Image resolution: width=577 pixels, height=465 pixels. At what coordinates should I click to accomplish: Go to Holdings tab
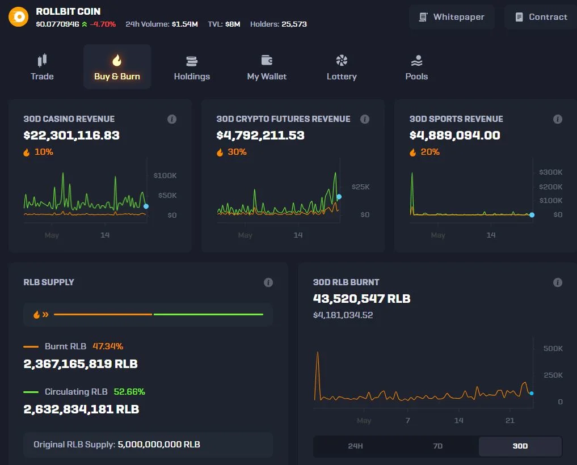pyautogui.click(x=192, y=66)
